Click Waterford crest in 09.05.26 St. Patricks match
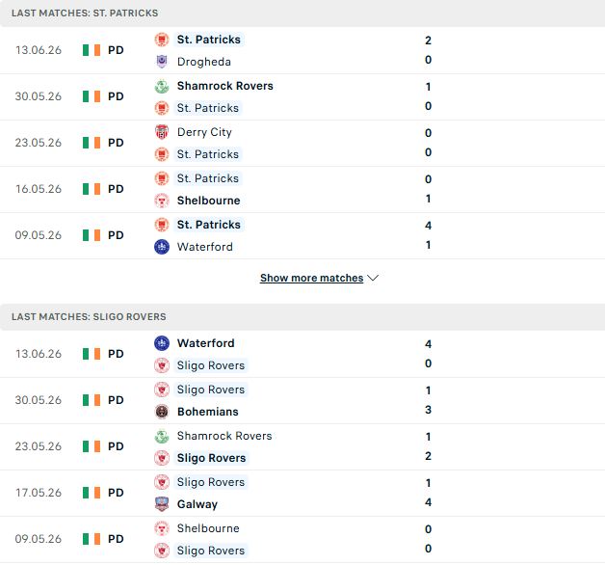Viewport: 605px width, 565px height. (x=162, y=247)
